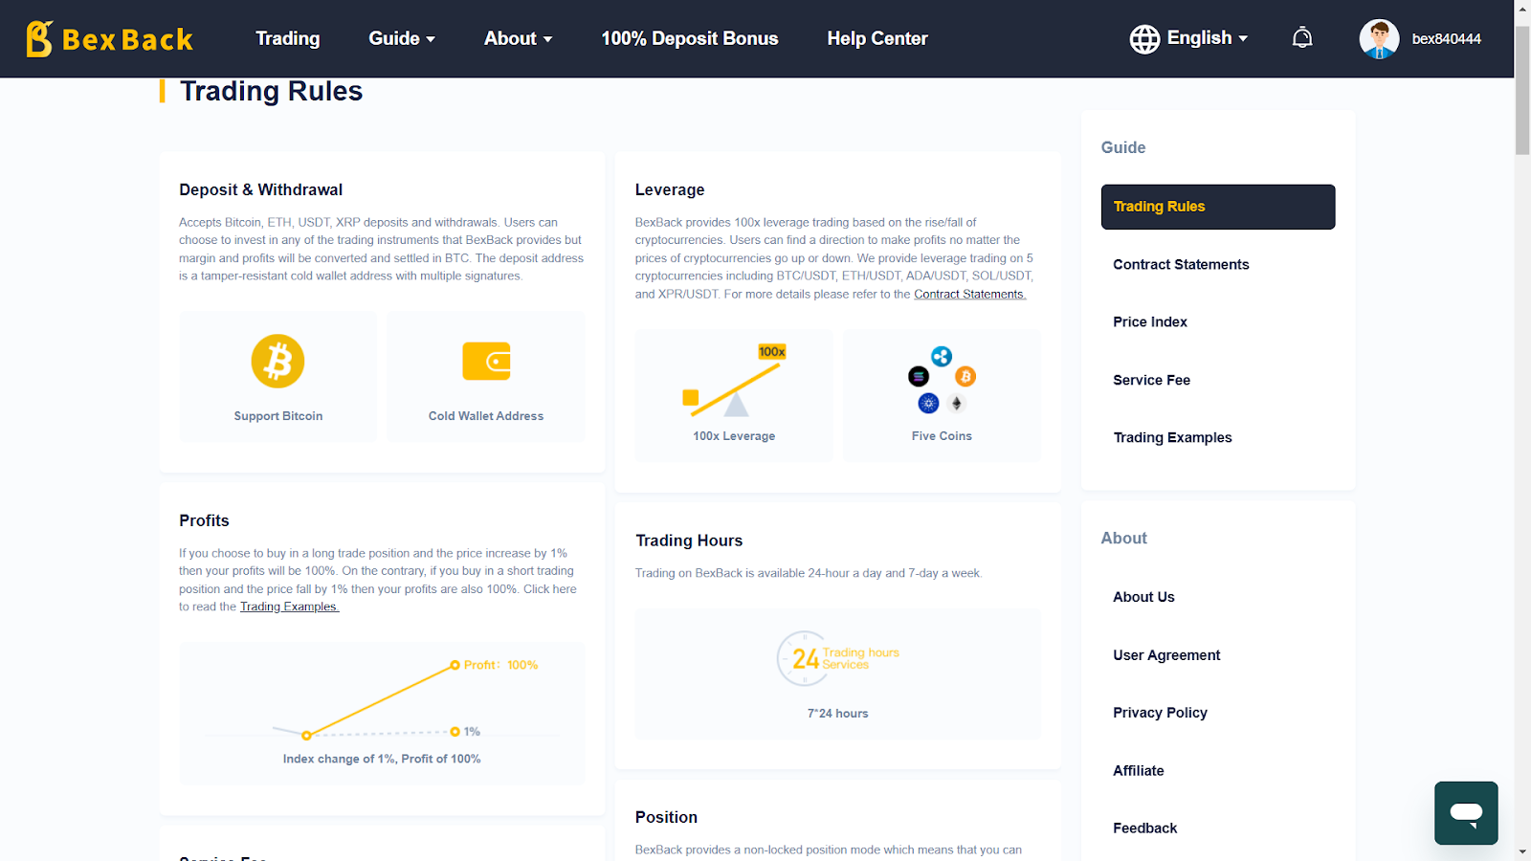The width and height of the screenshot is (1531, 861).
Task: Click the Trading Hours heading
Action: (689, 541)
